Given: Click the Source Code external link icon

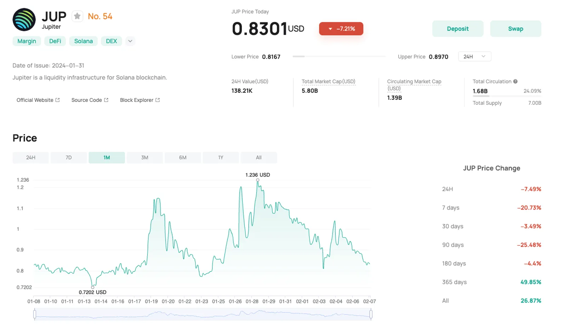Looking at the screenshot, I should pyautogui.click(x=106, y=100).
